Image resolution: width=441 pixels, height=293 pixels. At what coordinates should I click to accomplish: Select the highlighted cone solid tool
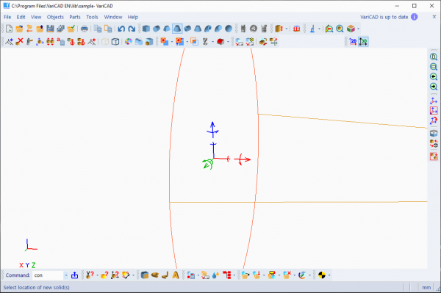[x=177, y=29]
